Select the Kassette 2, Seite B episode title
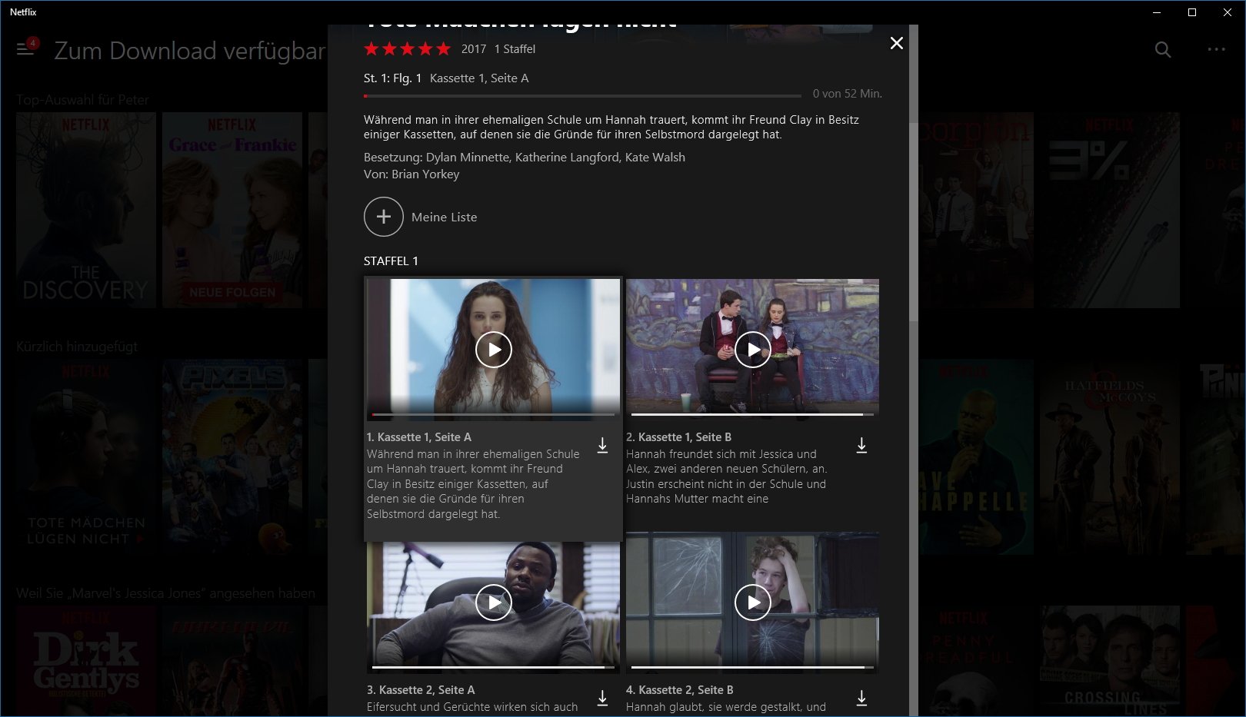 click(x=680, y=690)
